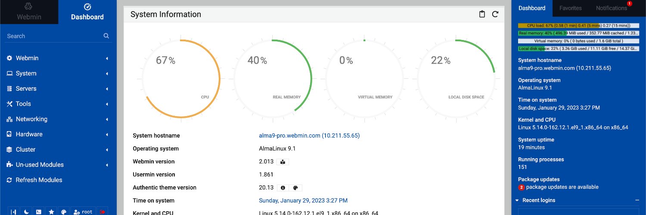Copy system information with clipboard icon

click(482, 14)
